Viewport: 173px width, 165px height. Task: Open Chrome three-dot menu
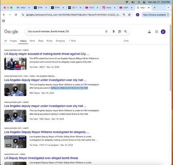(x=168, y=15)
